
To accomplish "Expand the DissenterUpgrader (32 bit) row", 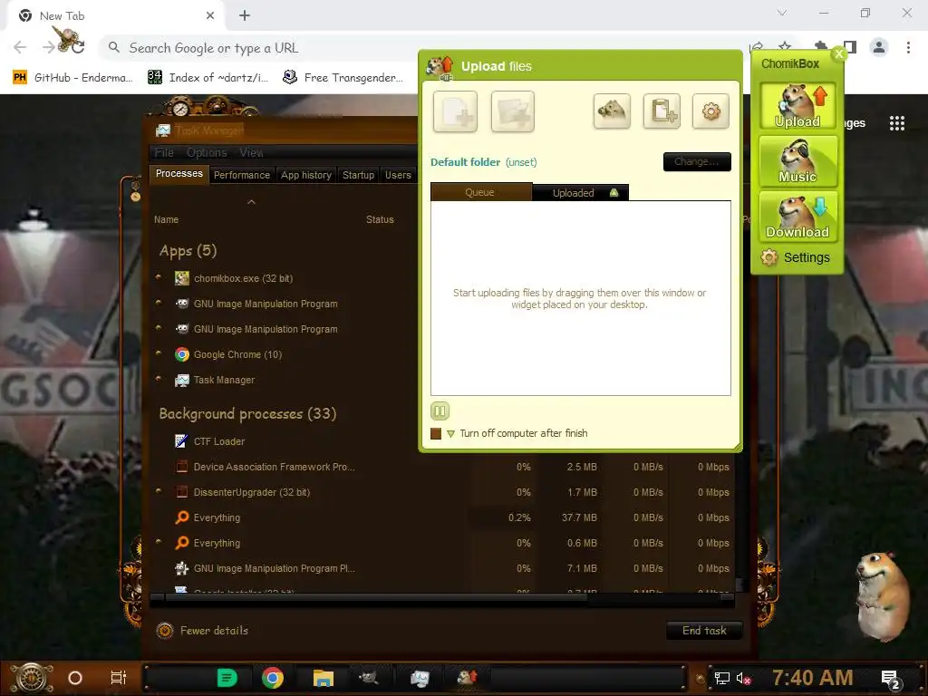I will point(159,491).
